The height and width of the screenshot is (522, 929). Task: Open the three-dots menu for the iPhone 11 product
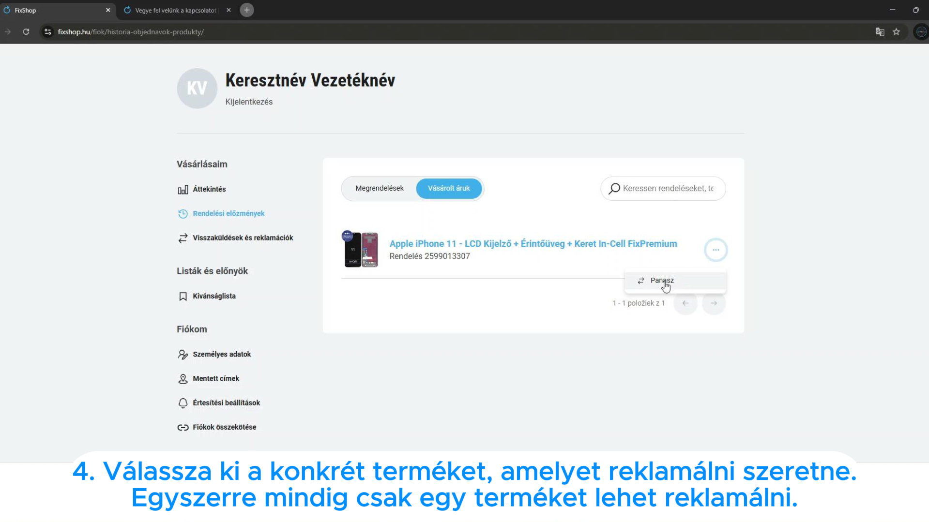point(716,250)
